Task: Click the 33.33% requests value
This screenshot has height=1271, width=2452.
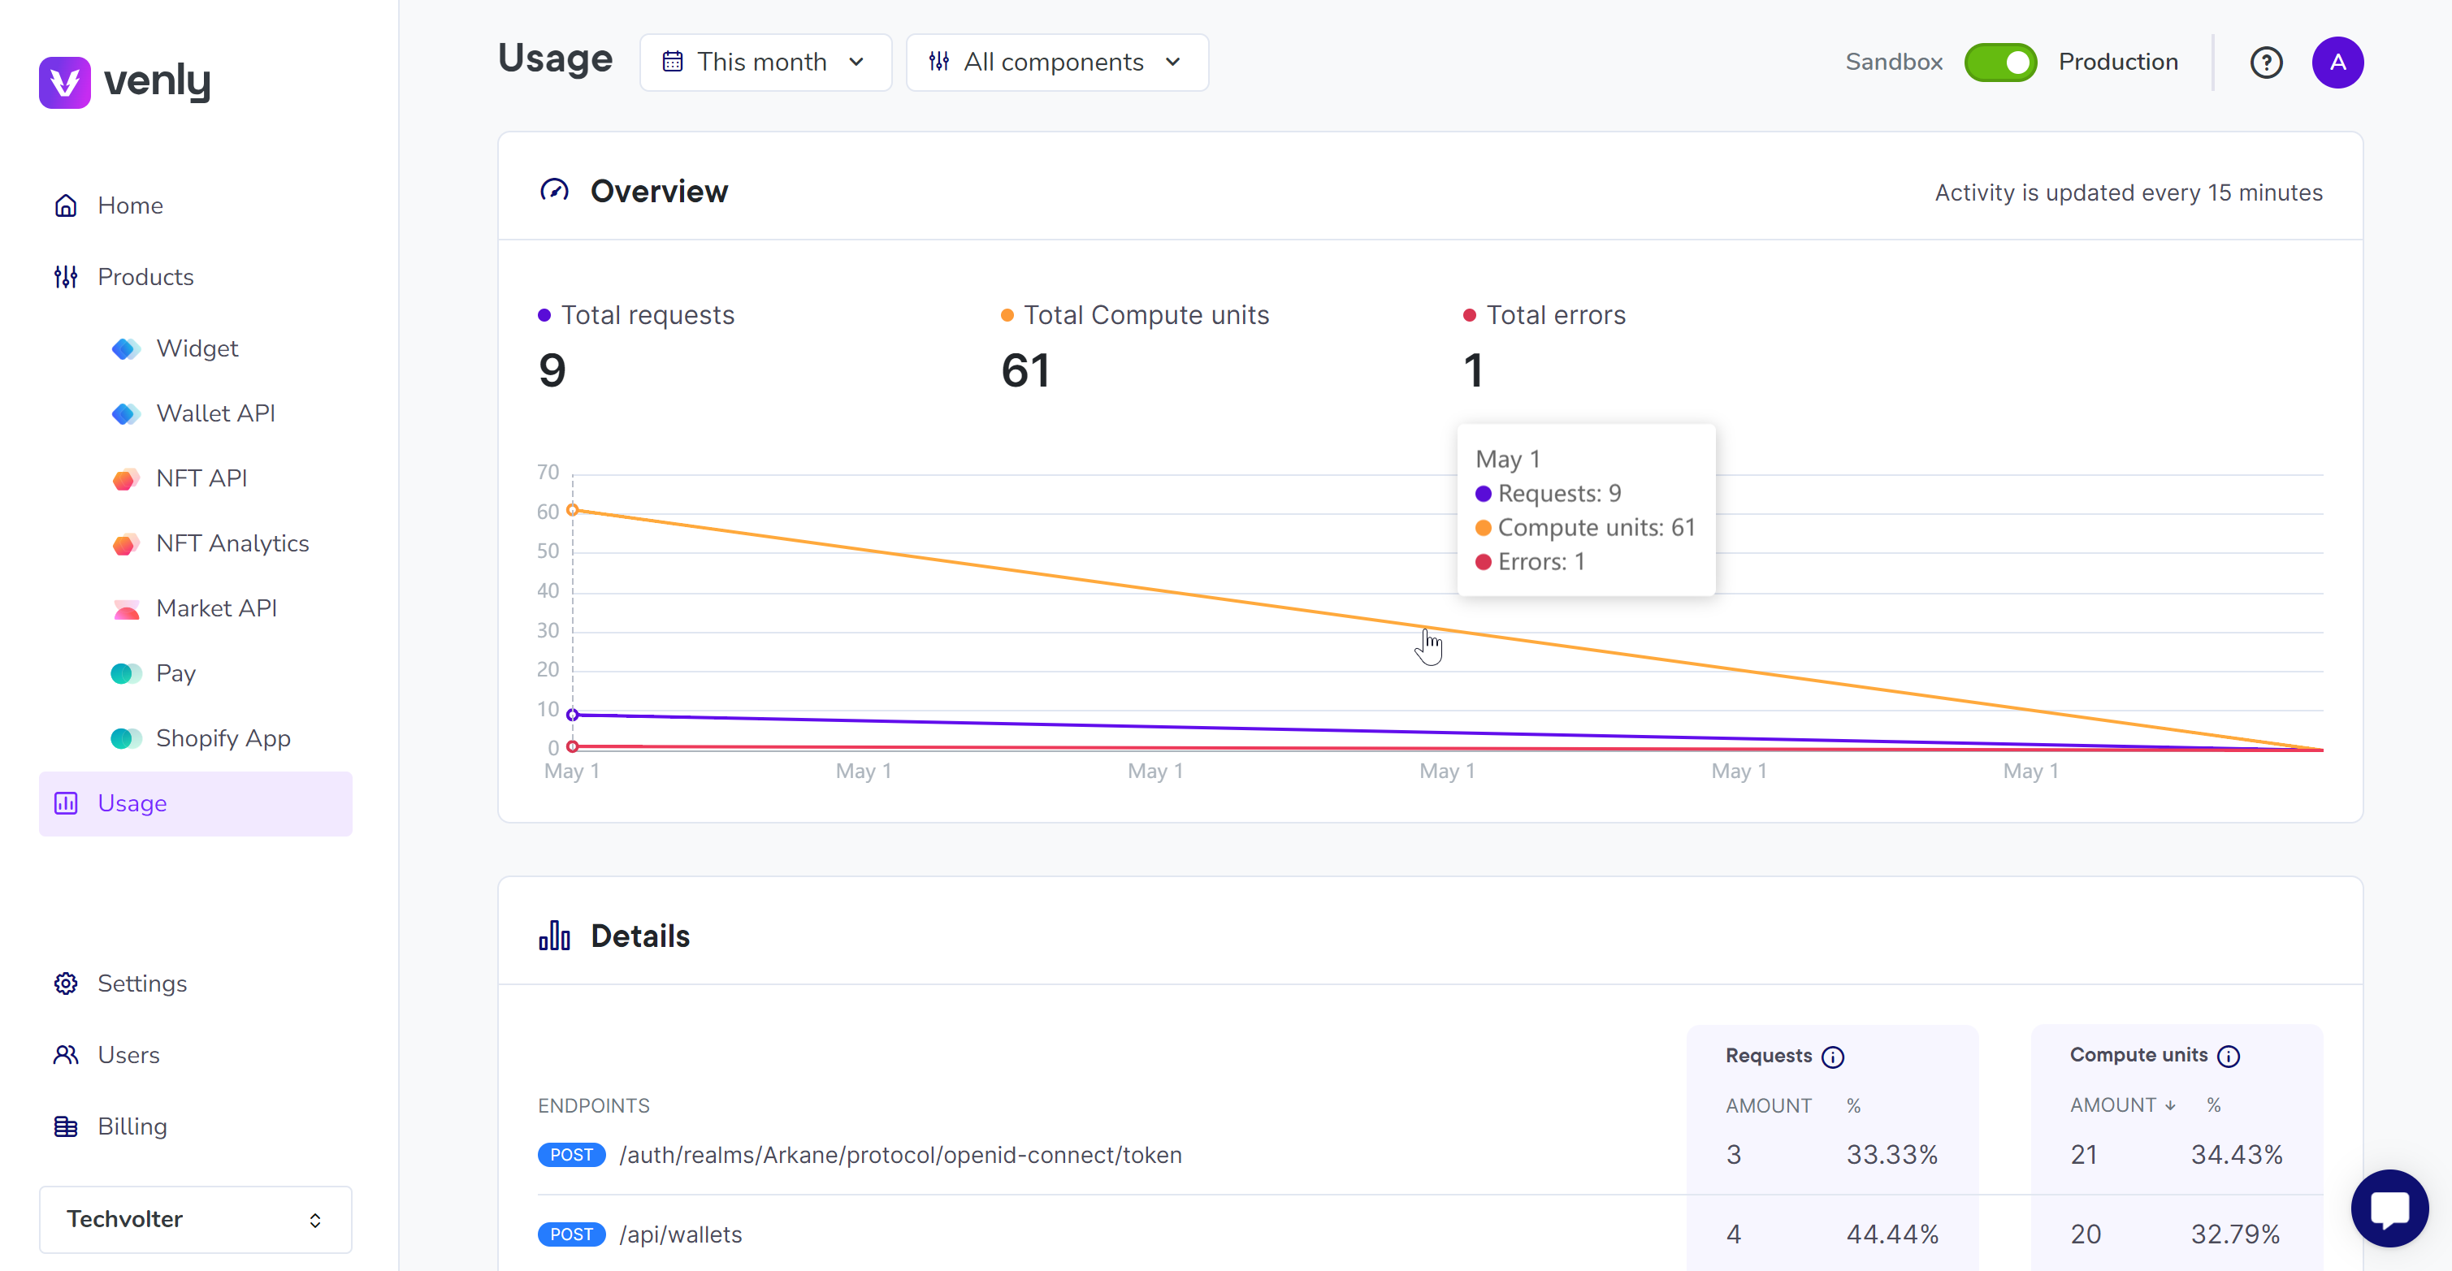Action: [1892, 1154]
